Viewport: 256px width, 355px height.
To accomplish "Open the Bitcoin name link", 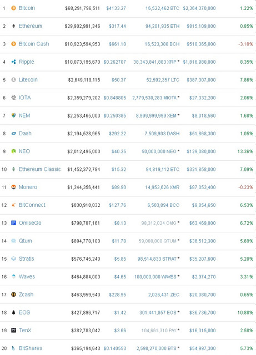I will point(27,8).
